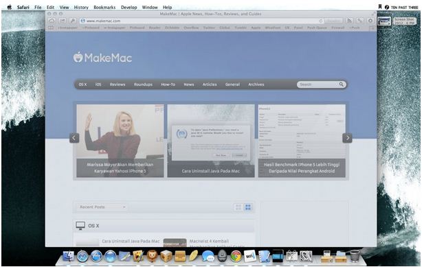Open the Cara Uninstall Java Pada Mac slide

[211, 141]
